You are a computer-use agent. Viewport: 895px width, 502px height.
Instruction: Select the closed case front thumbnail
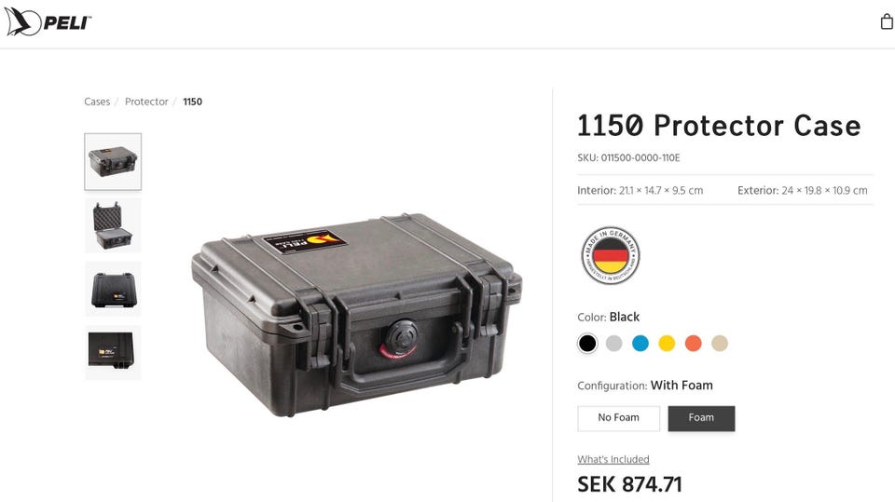pos(113,161)
